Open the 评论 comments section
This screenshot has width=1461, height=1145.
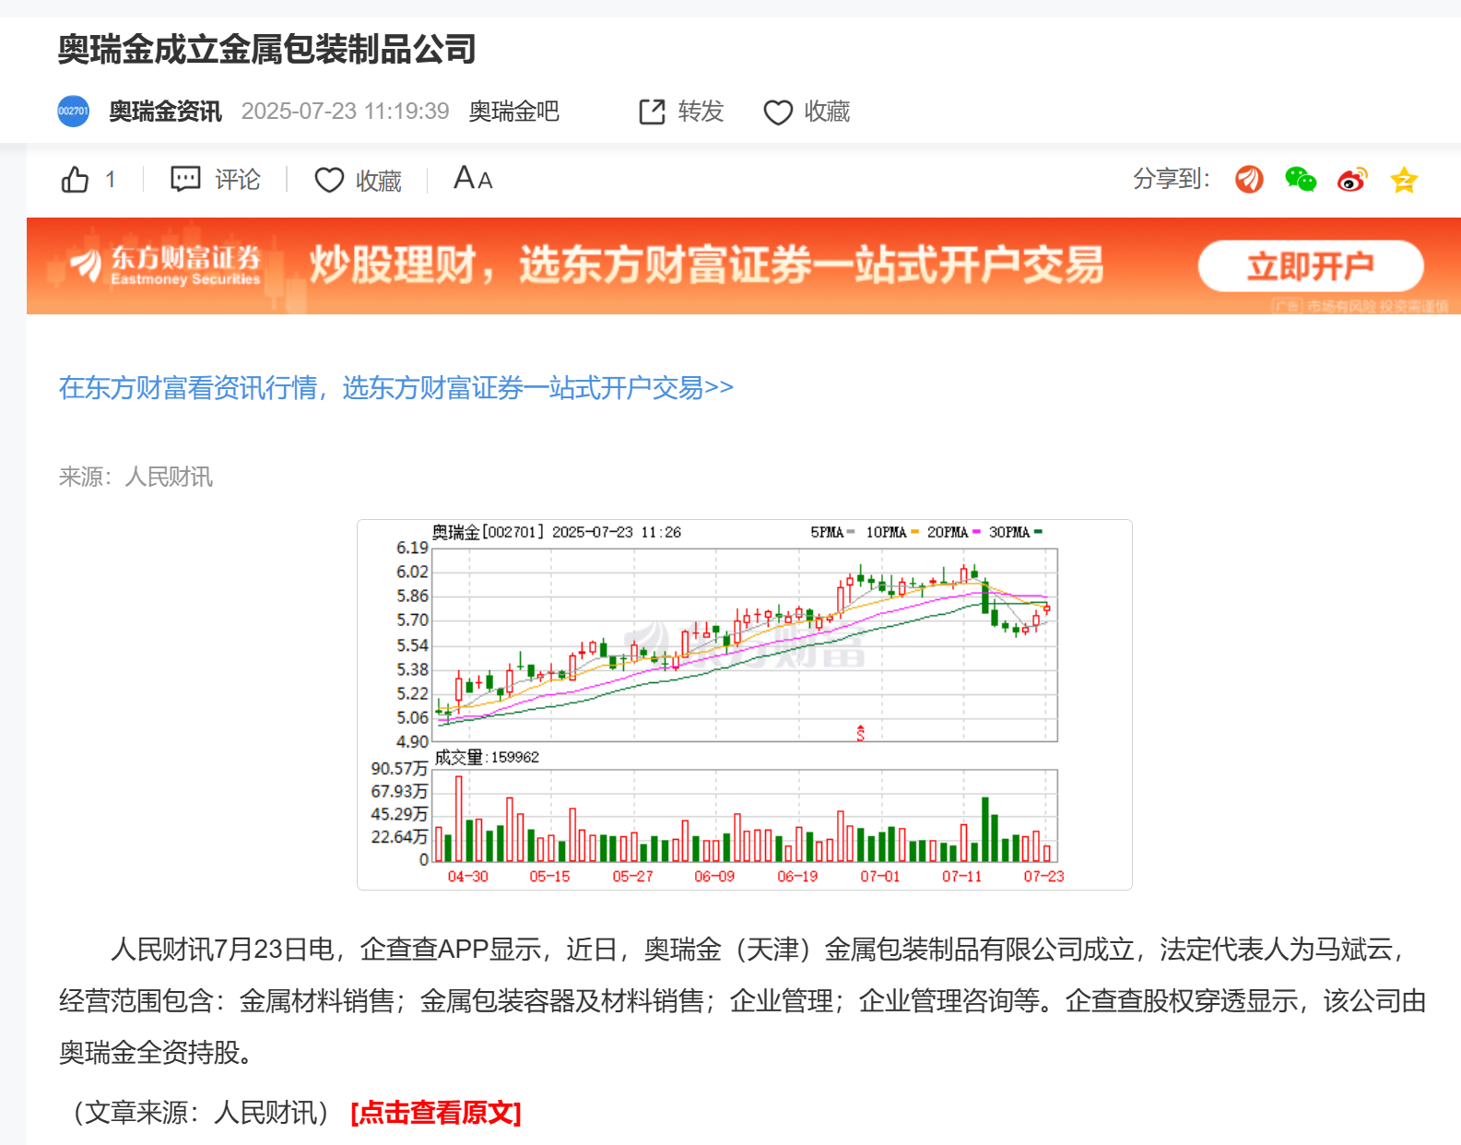click(238, 180)
